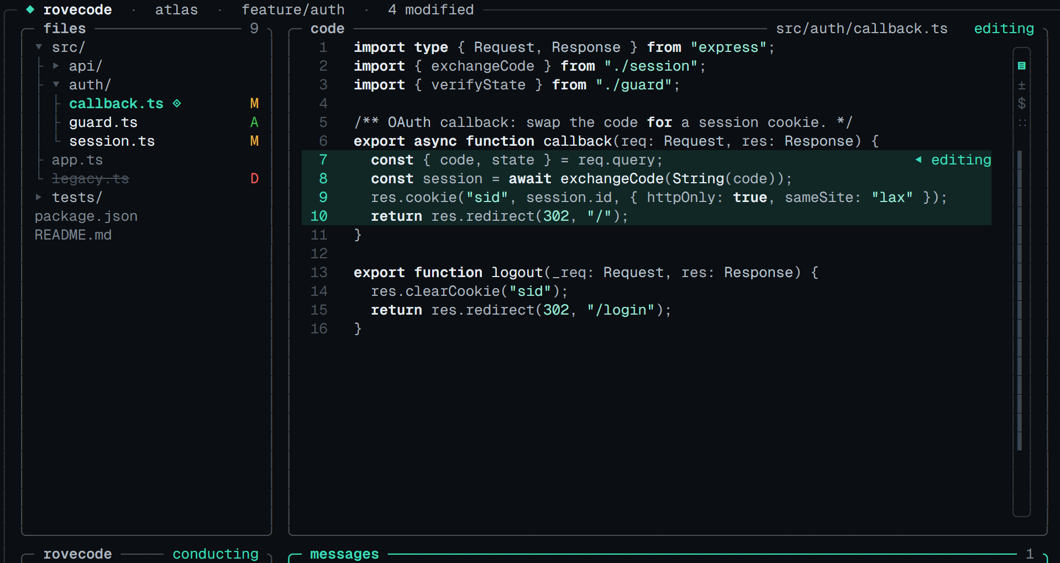Click the atlas project name in header
This screenshot has width=1060, height=563.
tap(176, 9)
